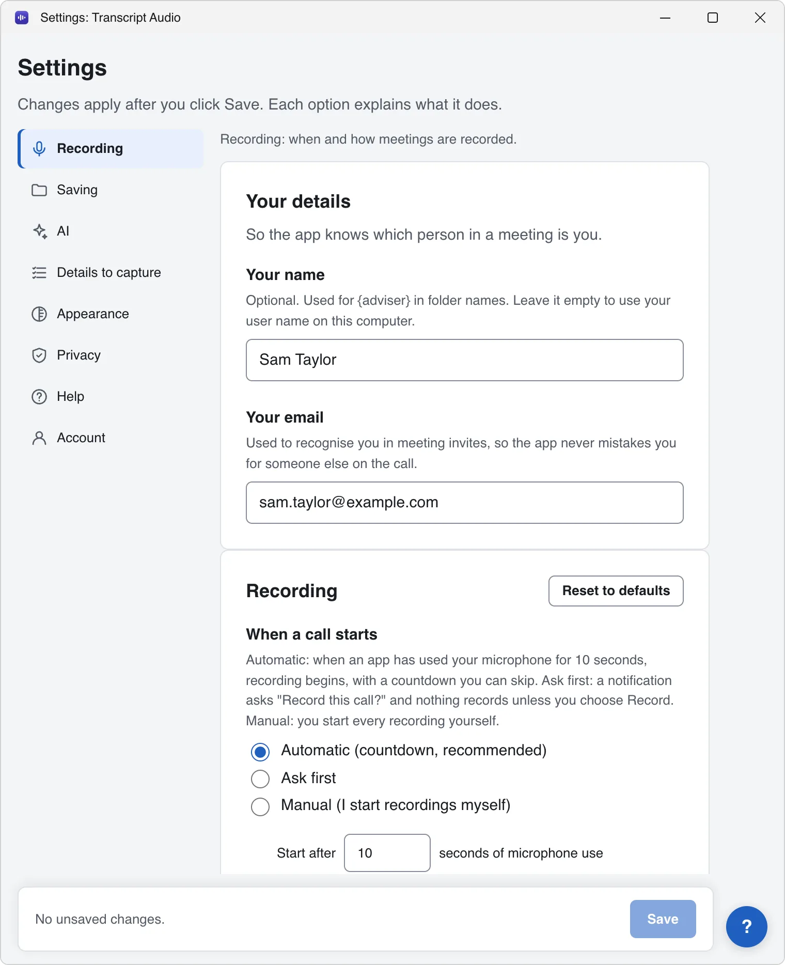Screen dimensions: 785x965
Task: Open the Appearance tab in the sidebar
Action: [112, 314]
